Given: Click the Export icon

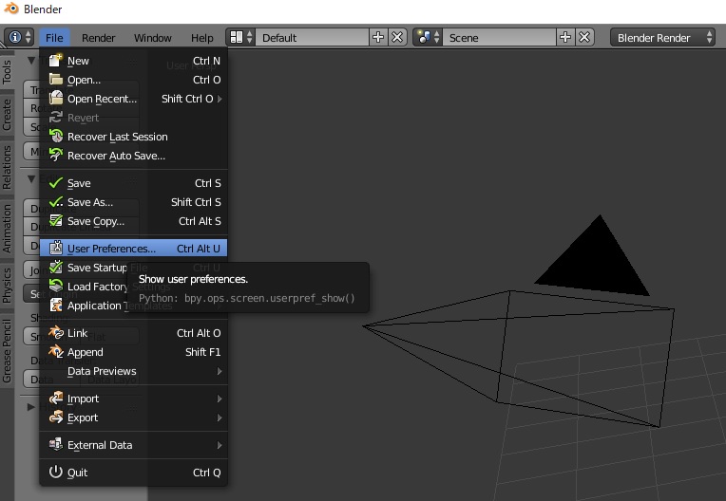Looking at the screenshot, I should click(55, 417).
